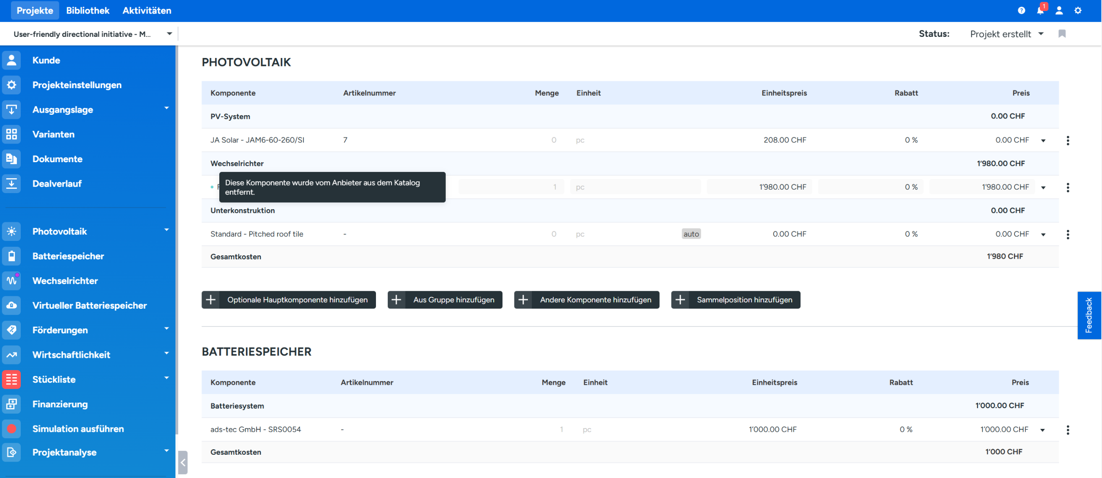The height and width of the screenshot is (478, 1102).
Task: Switch to Aktivitäten tab
Action: coord(147,10)
